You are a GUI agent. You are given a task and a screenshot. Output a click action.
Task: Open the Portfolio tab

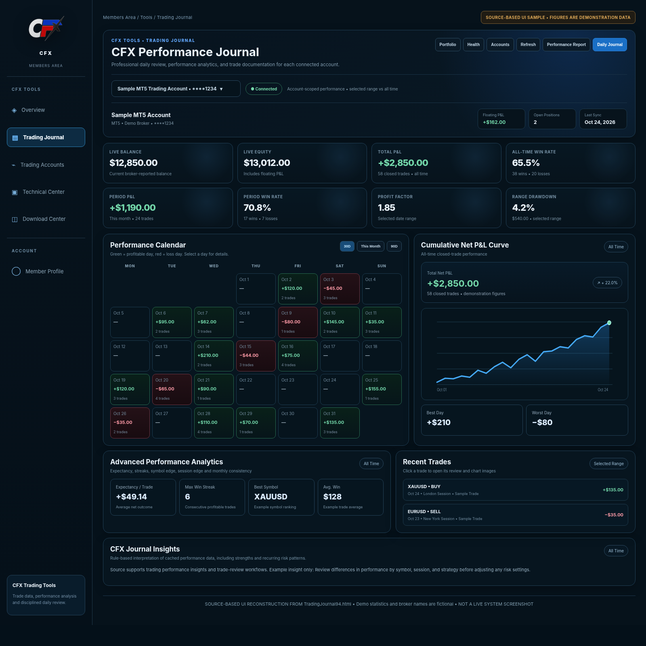tap(448, 45)
